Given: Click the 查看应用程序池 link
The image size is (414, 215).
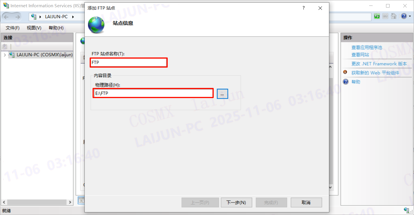Looking at the screenshot, I should click(367, 47).
